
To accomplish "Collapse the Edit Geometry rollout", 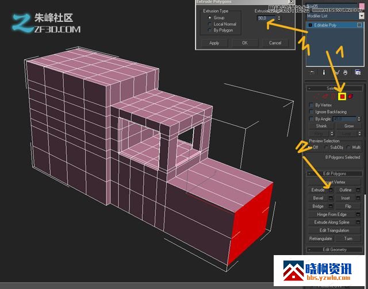I will pos(309,249).
